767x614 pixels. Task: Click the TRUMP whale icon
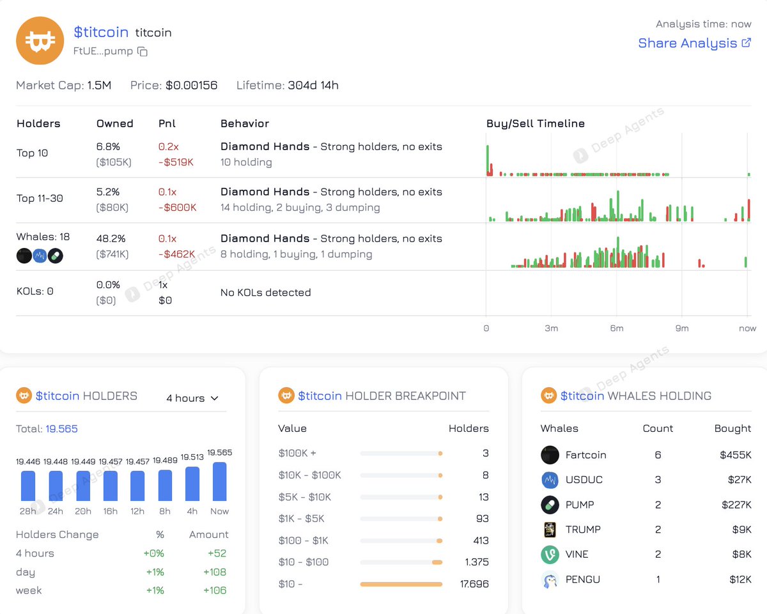coord(550,530)
